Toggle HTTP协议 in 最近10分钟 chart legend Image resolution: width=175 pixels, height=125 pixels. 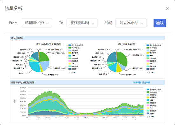(74, 48)
